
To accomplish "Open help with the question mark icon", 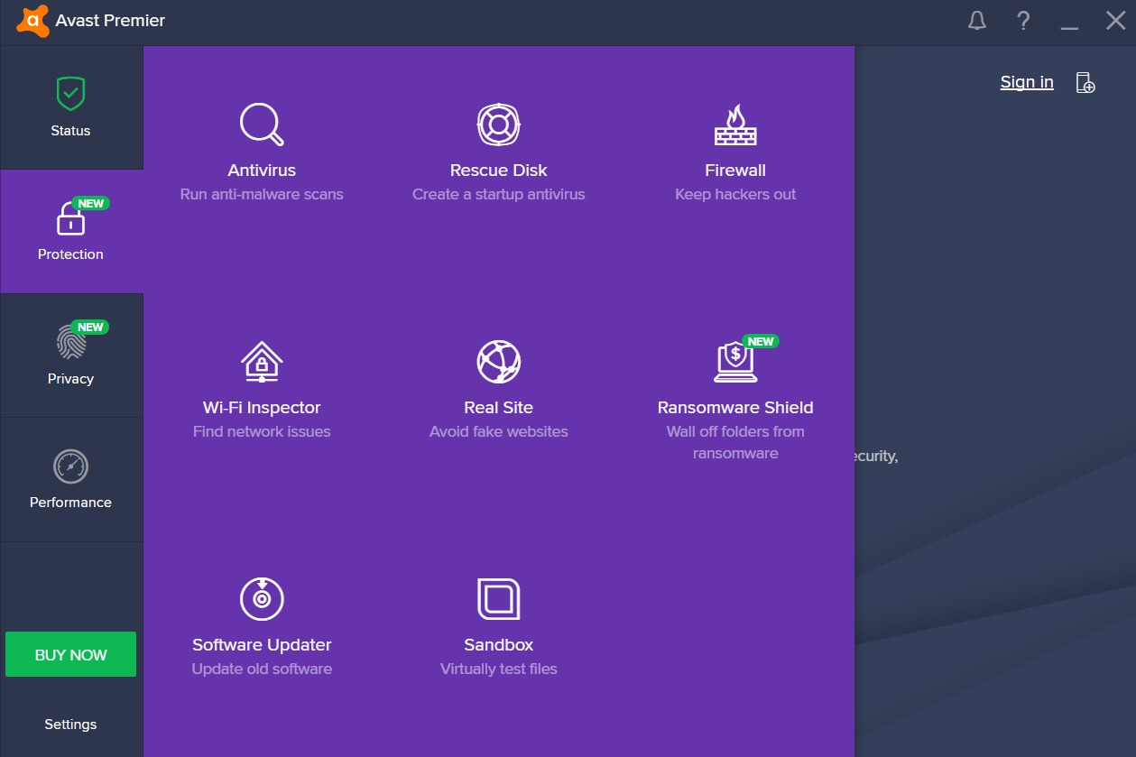I will [1023, 21].
